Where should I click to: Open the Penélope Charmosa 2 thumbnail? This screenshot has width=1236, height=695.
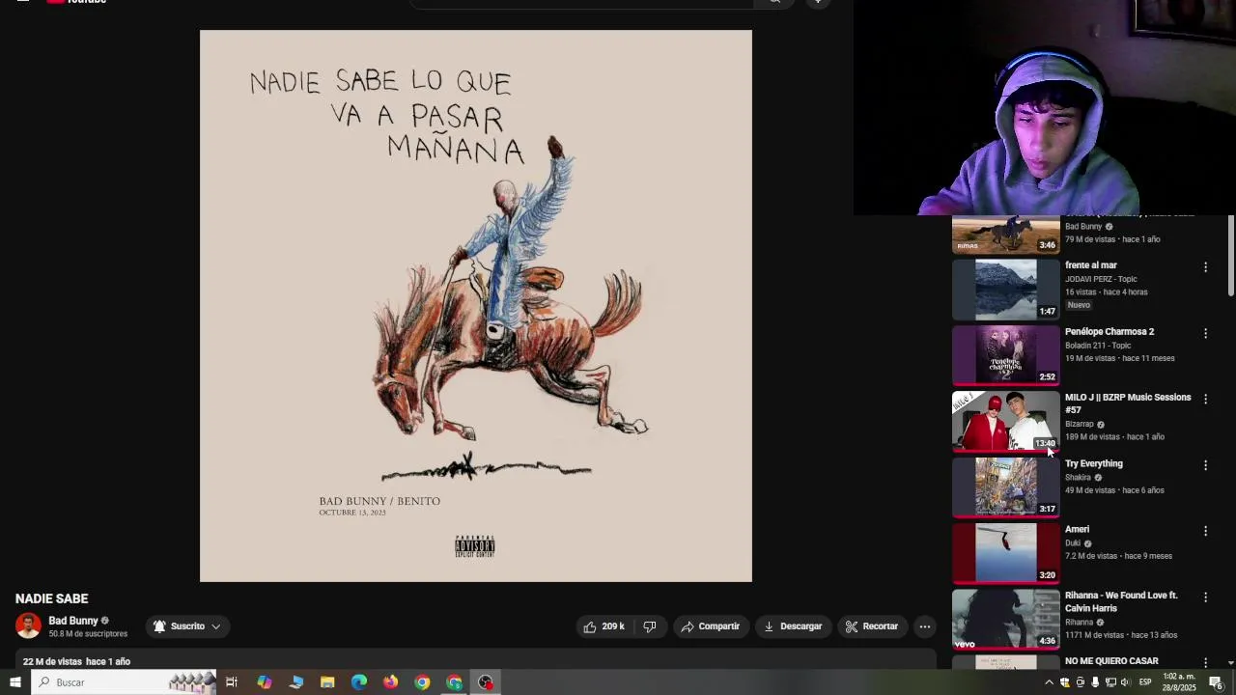coord(1005,354)
